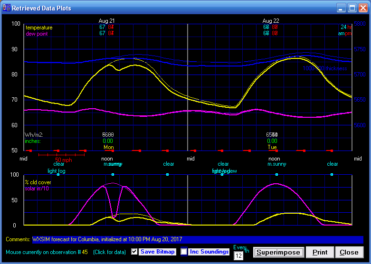Enable the Inc Soundings checkbox
The image size is (371, 264).
tap(184, 252)
